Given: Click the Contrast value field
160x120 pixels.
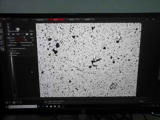Looking at the screenshot, I should tap(32, 40).
